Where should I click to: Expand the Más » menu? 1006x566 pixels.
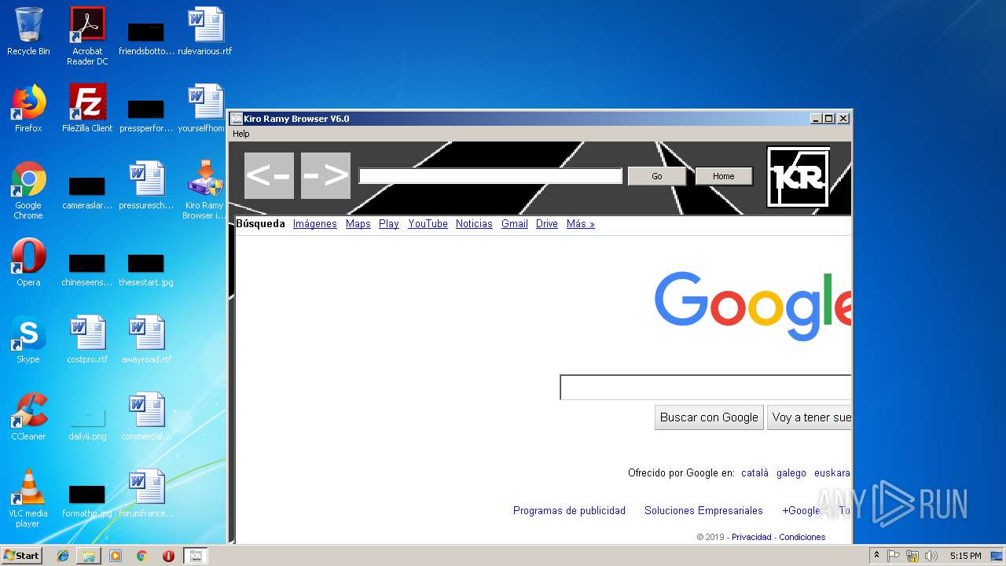[580, 224]
